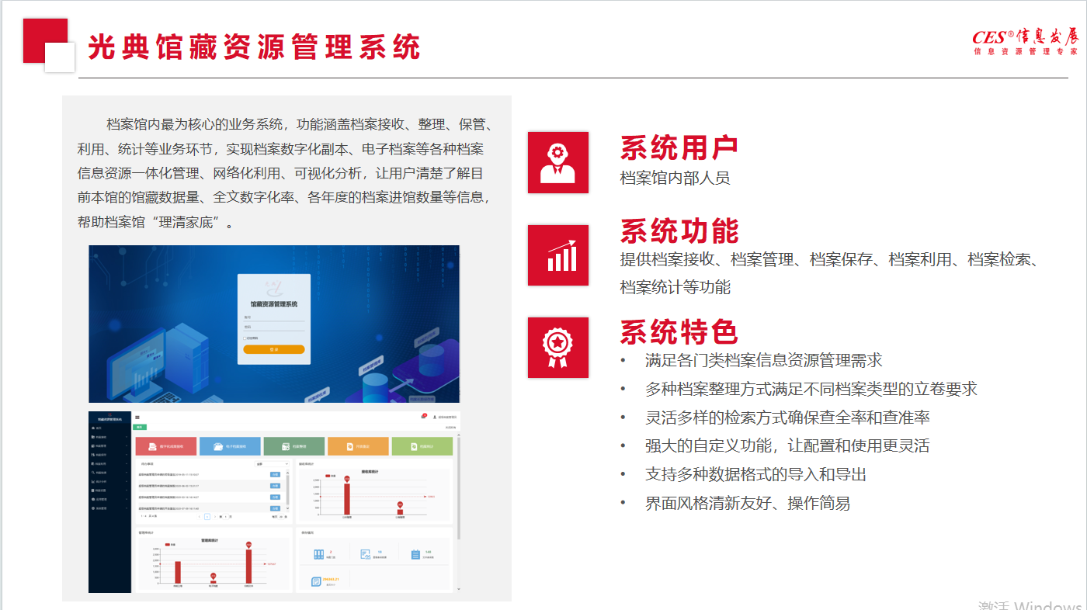
Task: Open the blue 电子档案接收 tile
Action: point(230,446)
